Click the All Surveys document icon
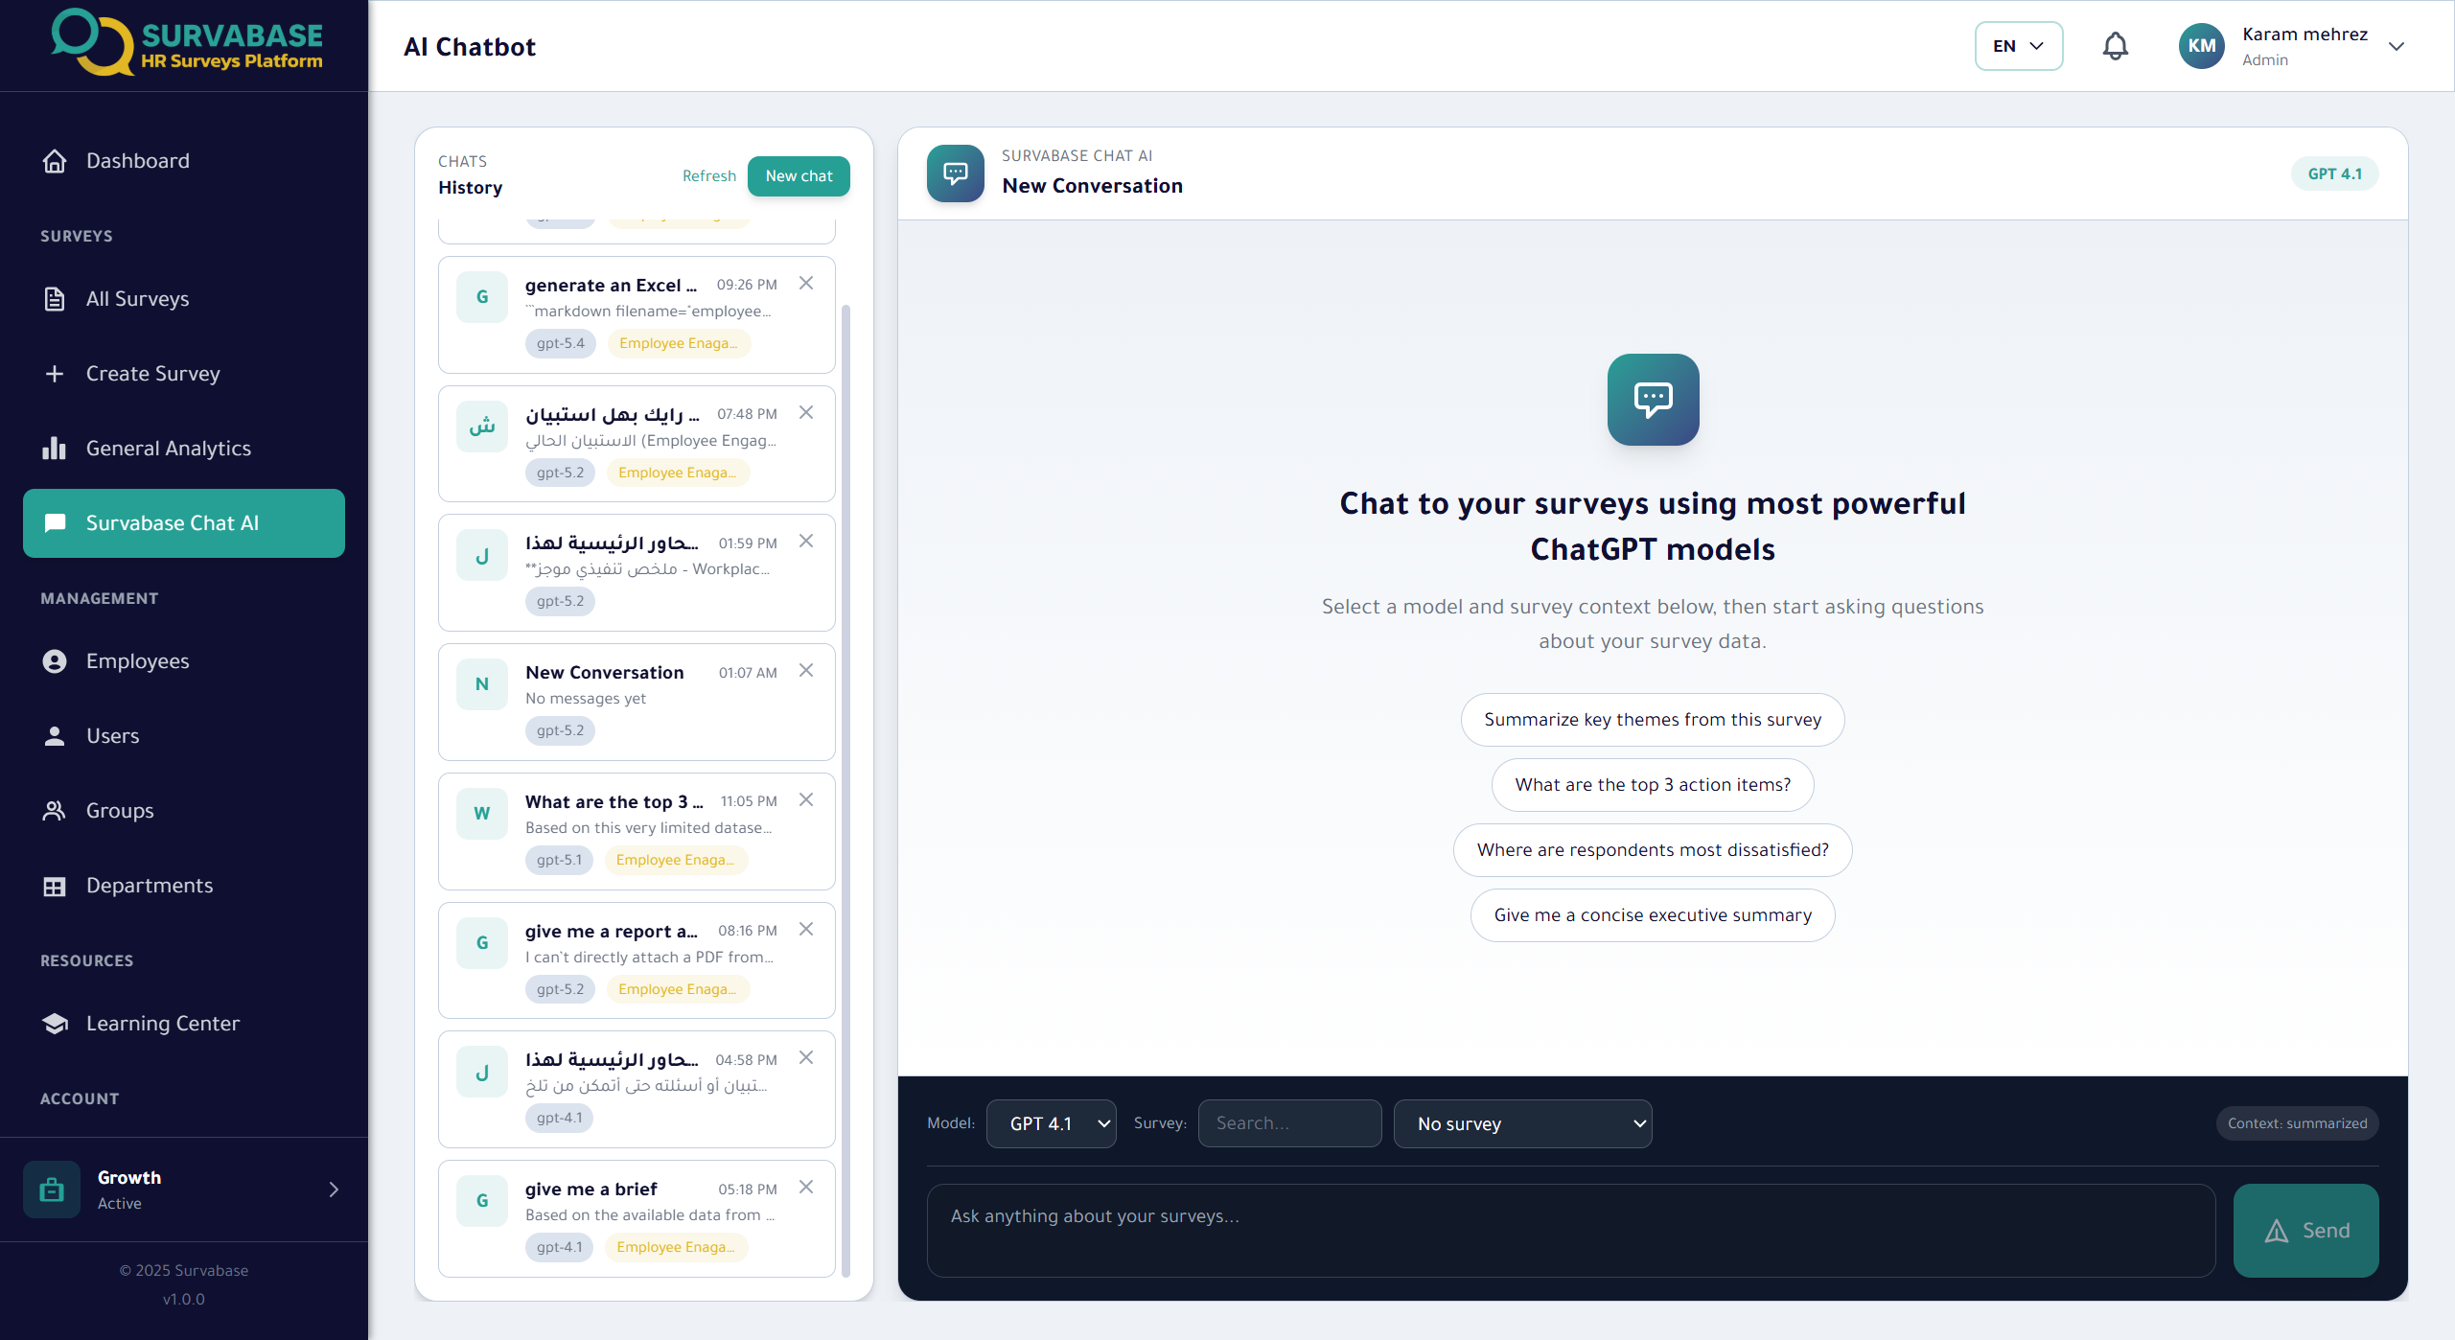 pyautogui.click(x=55, y=299)
